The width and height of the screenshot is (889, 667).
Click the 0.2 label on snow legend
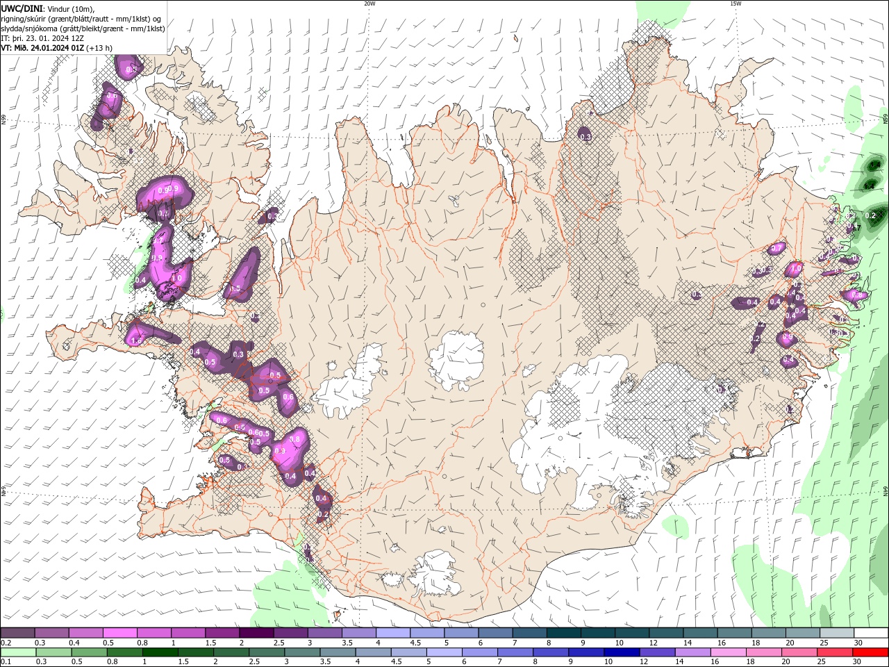click(6, 643)
